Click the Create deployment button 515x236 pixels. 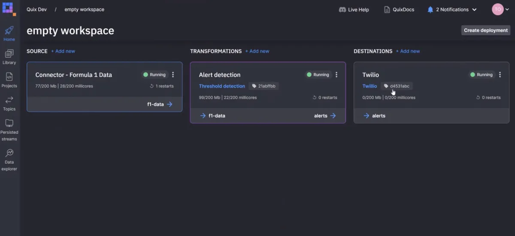coord(486,30)
